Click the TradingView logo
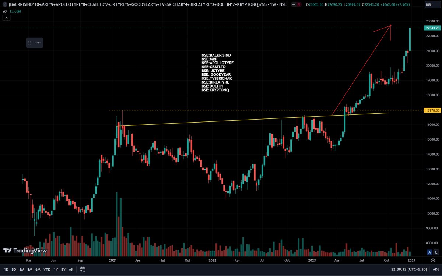 25,251
